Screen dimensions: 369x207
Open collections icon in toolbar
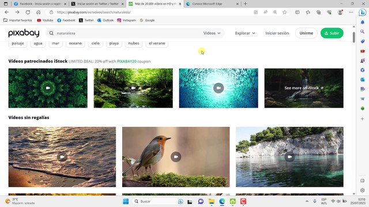pyautogui.click(x=319, y=12)
